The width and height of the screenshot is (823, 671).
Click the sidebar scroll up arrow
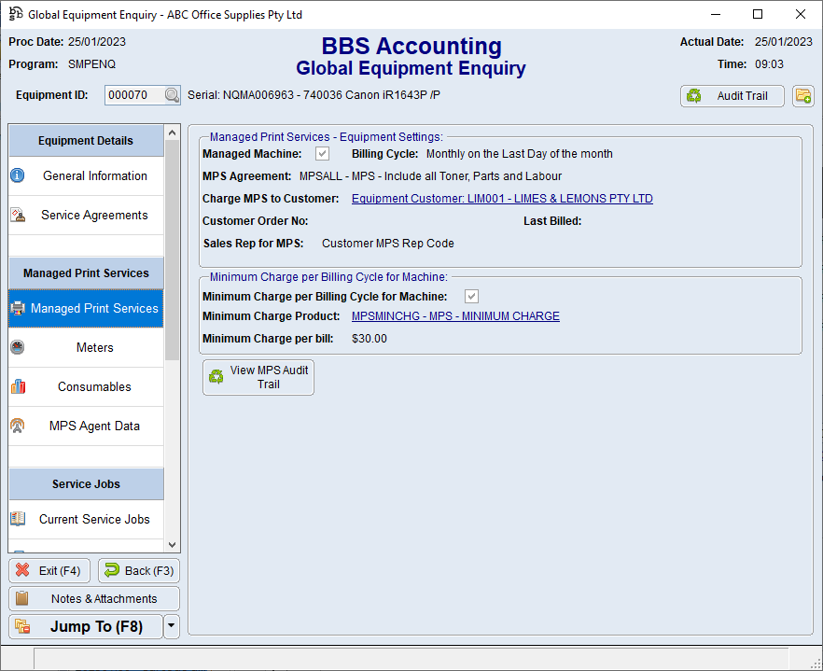click(x=172, y=133)
